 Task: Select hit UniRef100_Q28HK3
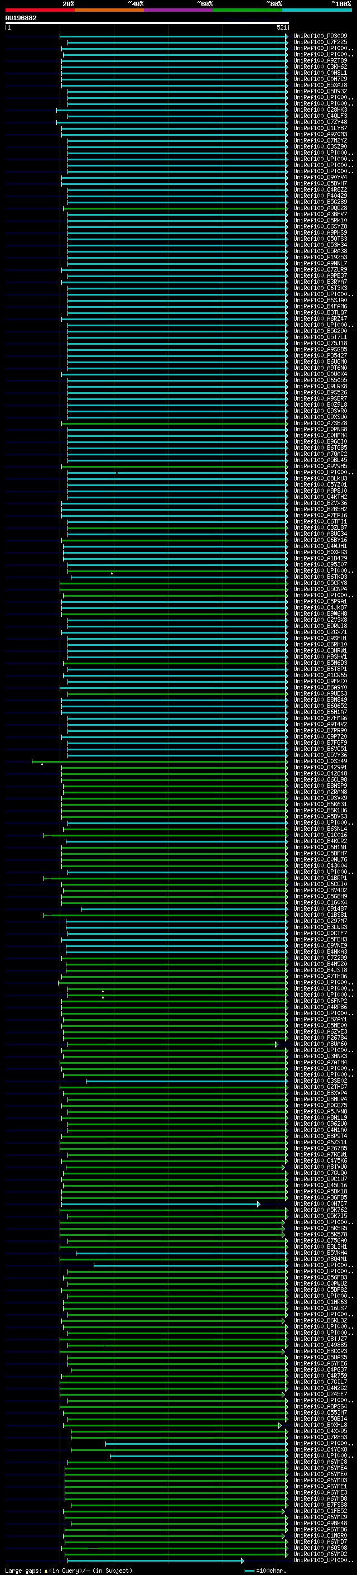320,110
